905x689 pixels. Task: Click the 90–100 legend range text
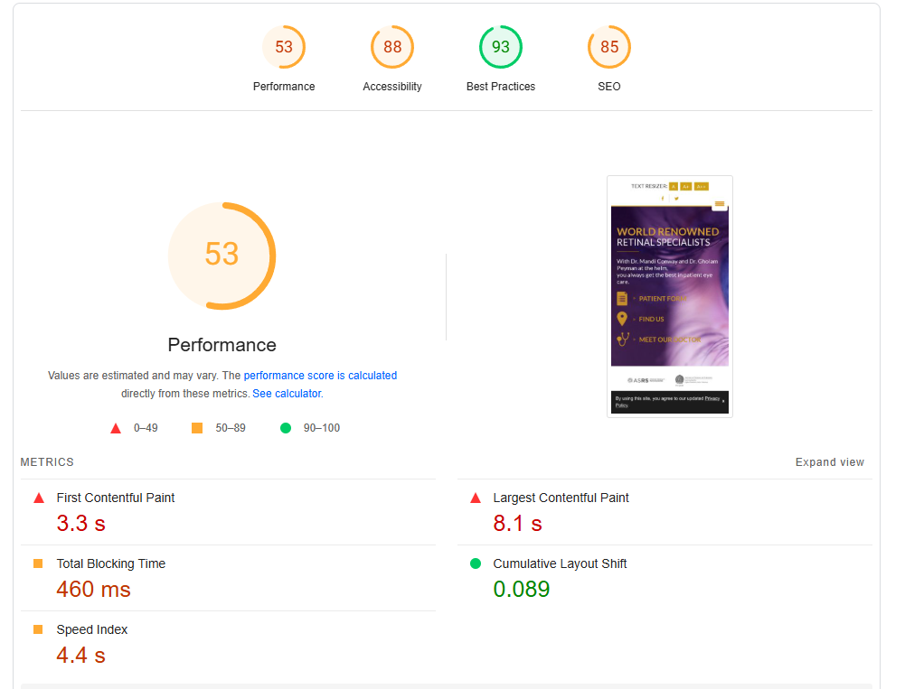[322, 428]
